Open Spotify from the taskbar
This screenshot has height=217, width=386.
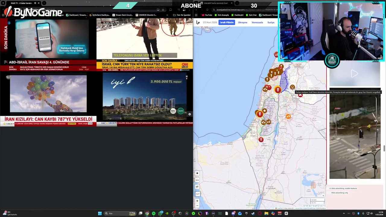pyautogui.click(x=153, y=213)
